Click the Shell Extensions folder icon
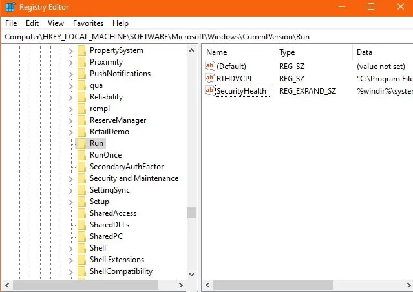The height and width of the screenshot is (292, 413). tap(81, 260)
